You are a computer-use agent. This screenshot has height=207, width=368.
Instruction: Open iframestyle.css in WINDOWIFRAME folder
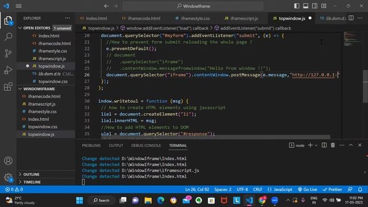[x=46, y=112]
